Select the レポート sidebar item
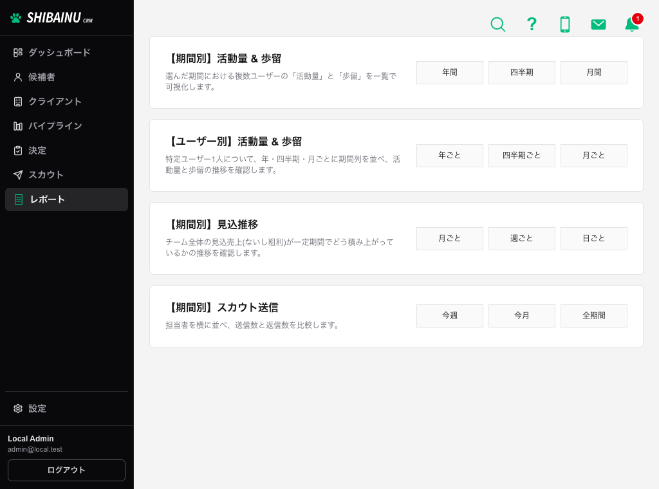Image resolution: width=659 pixels, height=489 pixels. pos(66,199)
